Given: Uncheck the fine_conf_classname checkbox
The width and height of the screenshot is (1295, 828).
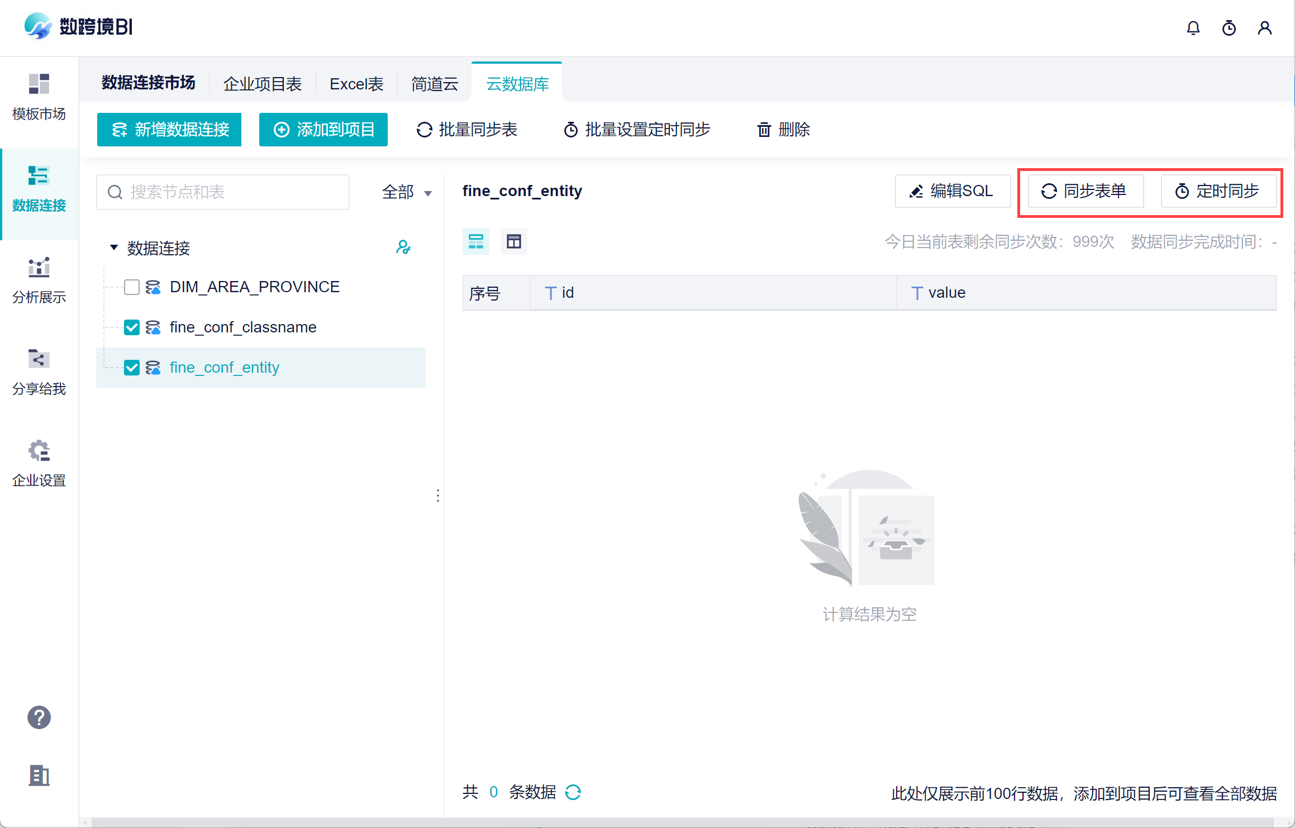Looking at the screenshot, I should point(132,327).
